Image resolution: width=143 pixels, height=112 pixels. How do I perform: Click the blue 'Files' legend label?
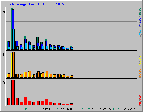point(140,22)
